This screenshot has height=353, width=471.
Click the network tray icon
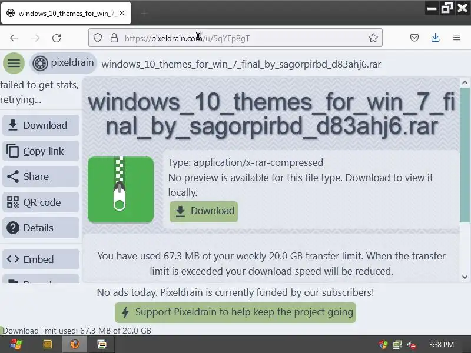(397, 345)
